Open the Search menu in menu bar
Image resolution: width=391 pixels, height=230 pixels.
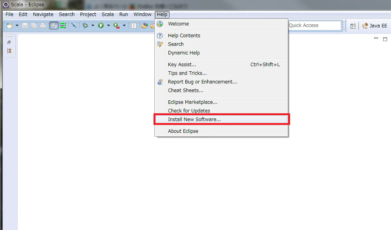coord(67,14)
